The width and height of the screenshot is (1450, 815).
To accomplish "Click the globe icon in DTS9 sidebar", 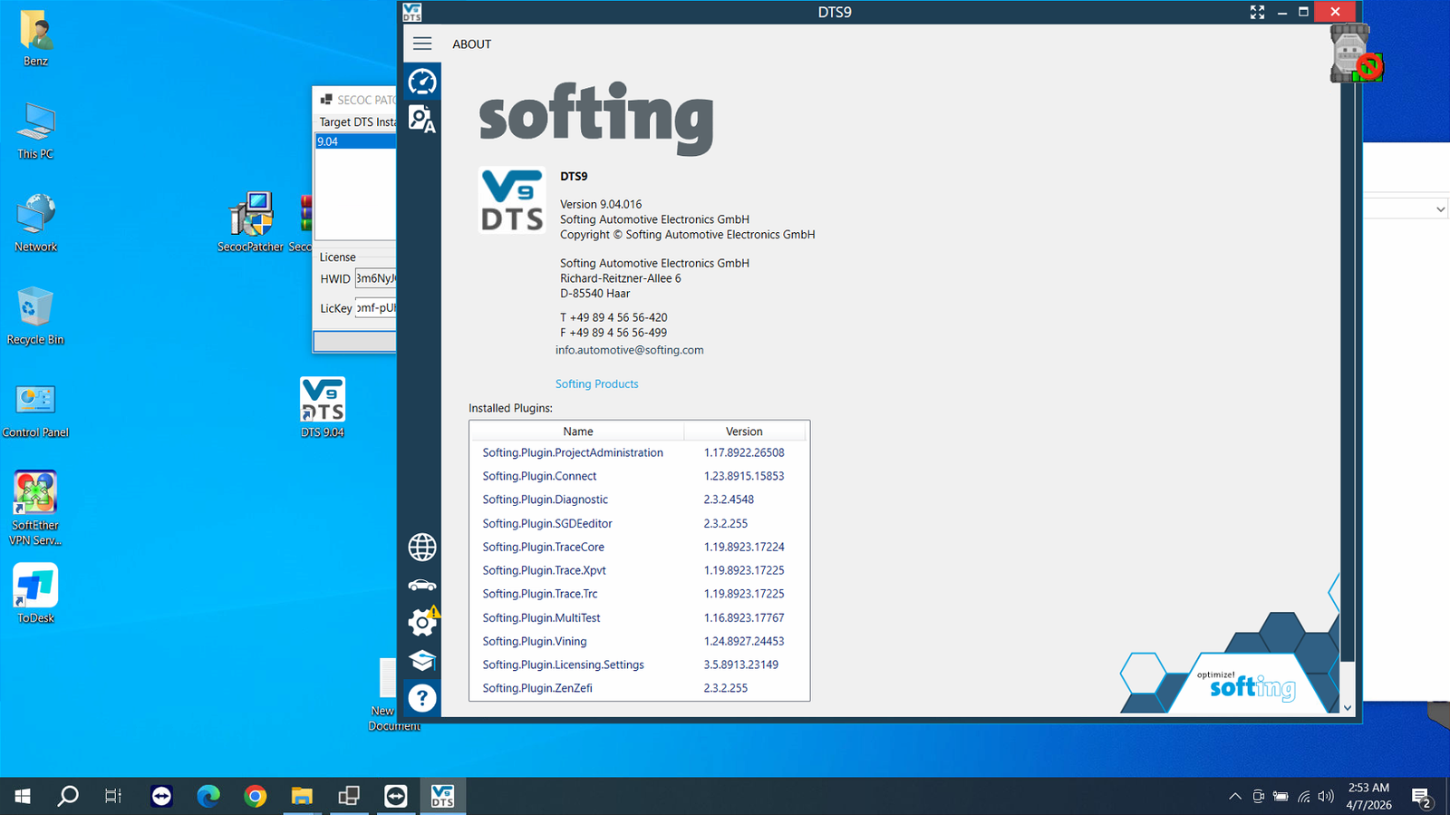I will pos(422,548).
